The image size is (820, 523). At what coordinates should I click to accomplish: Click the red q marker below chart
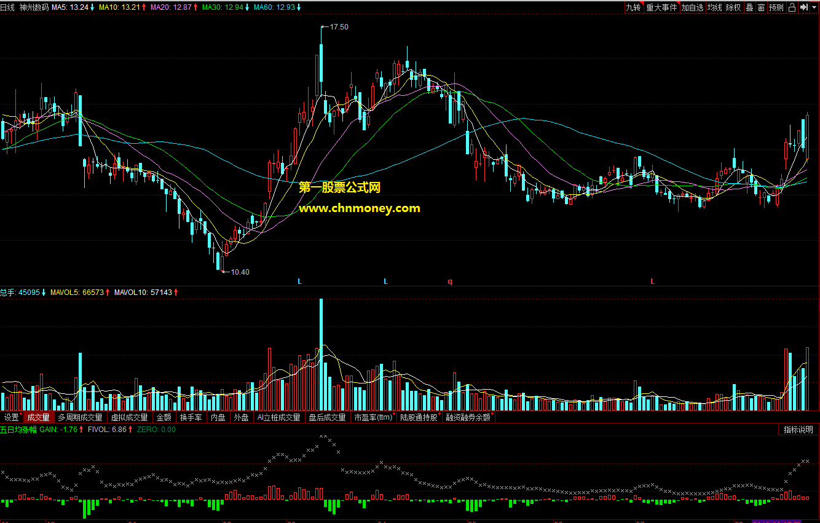click(x=449, y=281)
